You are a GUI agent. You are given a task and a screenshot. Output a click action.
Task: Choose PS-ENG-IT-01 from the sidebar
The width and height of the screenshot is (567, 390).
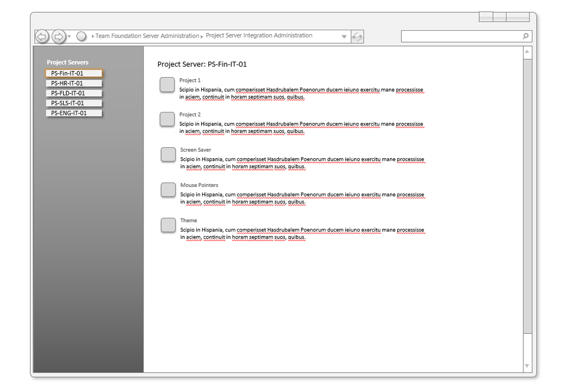point(74,113)
